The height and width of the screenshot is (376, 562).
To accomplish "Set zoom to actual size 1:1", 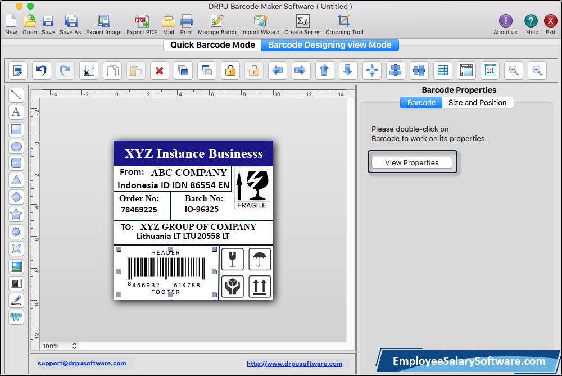I will click(x=490, y=70).
